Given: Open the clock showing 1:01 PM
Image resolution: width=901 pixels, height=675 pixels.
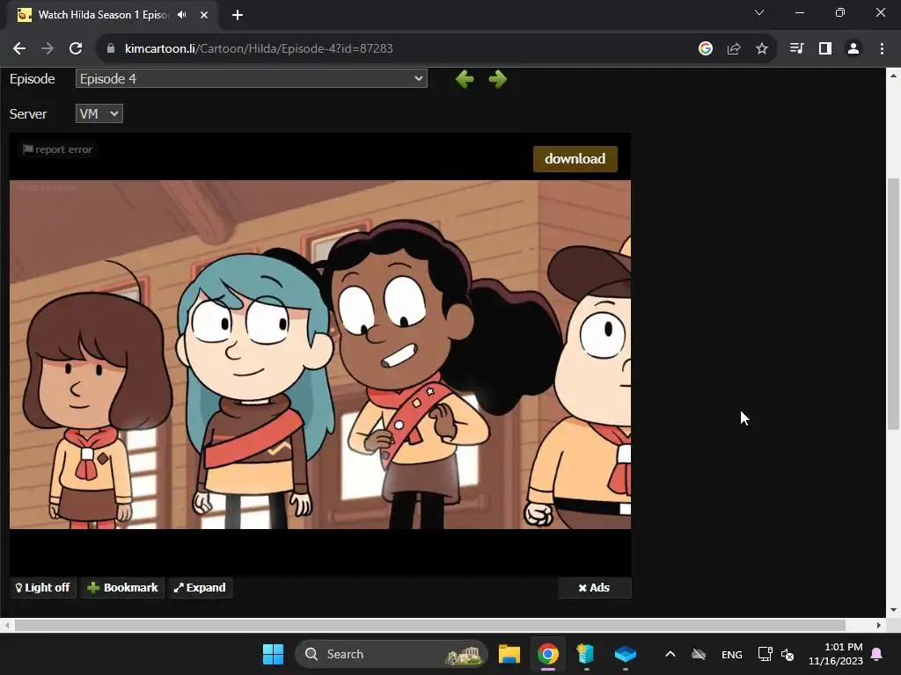Looking at the screenshot, I should (836, 654).
